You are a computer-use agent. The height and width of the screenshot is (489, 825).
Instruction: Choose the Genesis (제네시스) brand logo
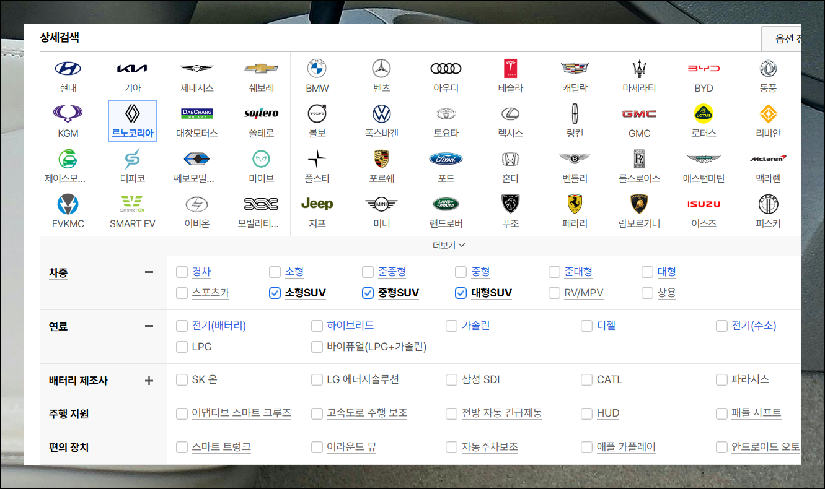click(x=197, y=69)
